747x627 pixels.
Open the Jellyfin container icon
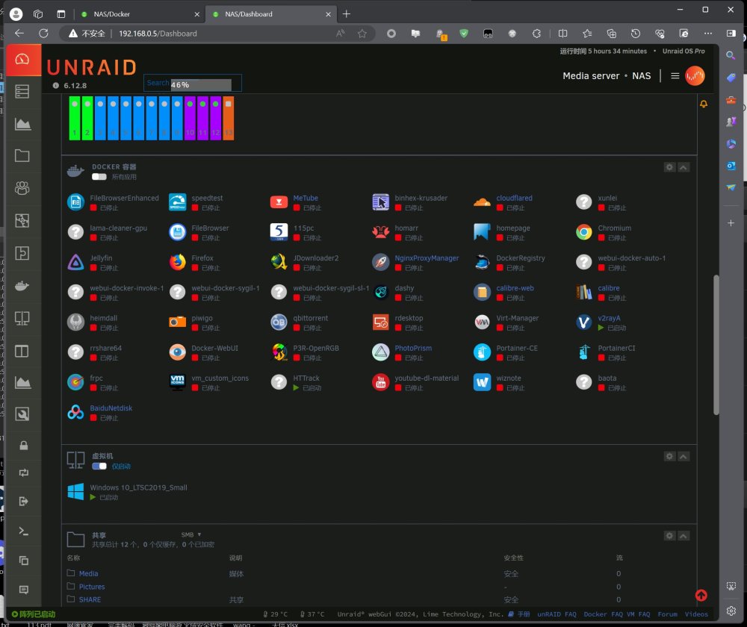pos(75,262)
